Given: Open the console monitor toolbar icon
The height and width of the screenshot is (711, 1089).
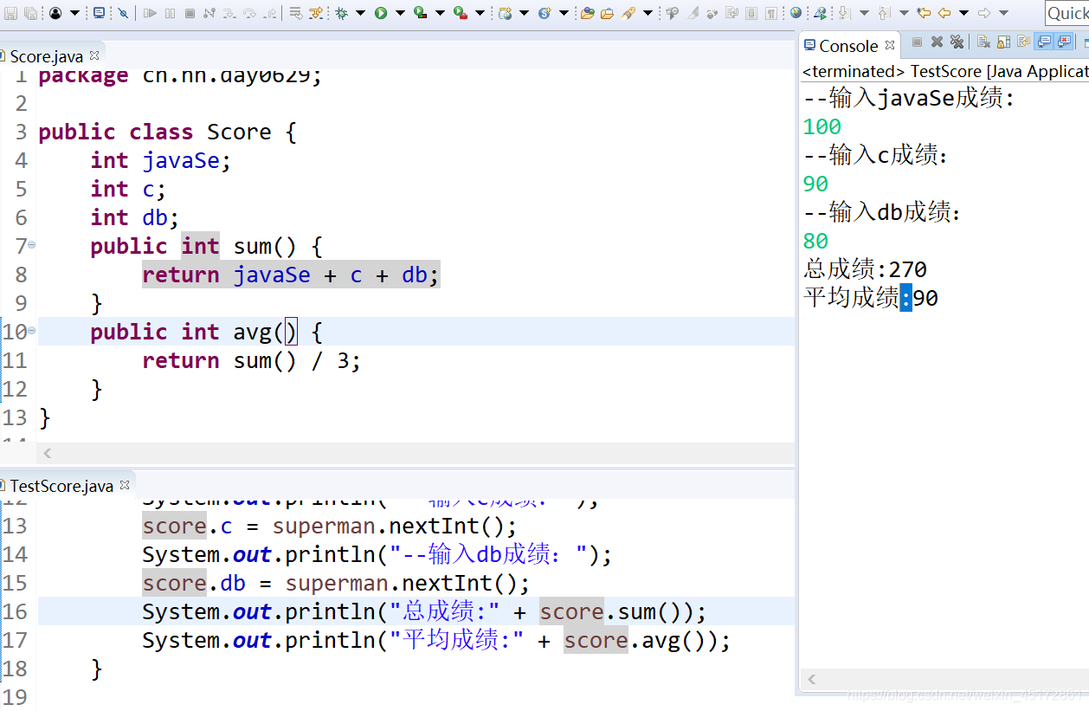Looking at the screenshot, I should coord(99,13).
